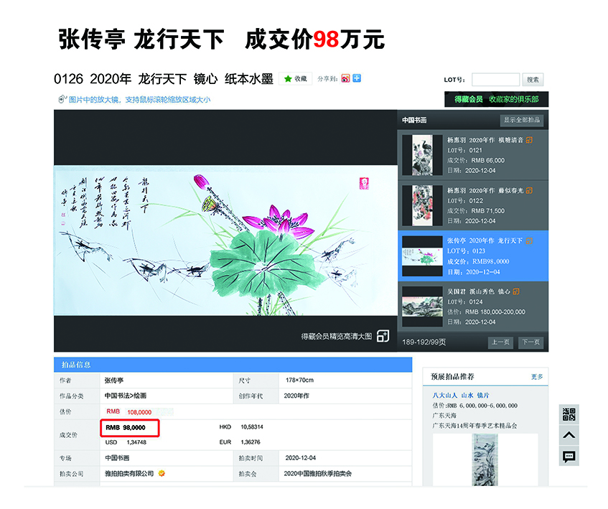Open the high-resolution image enlarge icon
Image resolution: width=608 pixels, height=509 pixels.
coord(383,336)
